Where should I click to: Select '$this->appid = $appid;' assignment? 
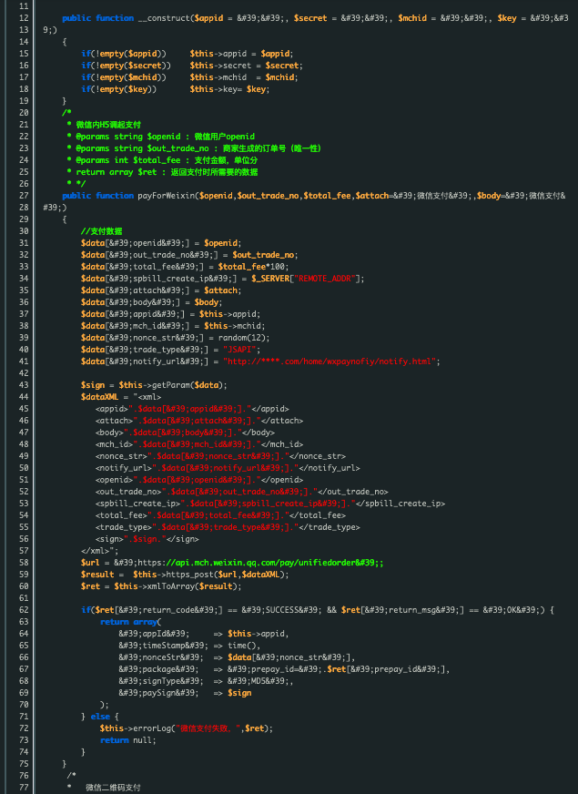click(x=241, y=54)
